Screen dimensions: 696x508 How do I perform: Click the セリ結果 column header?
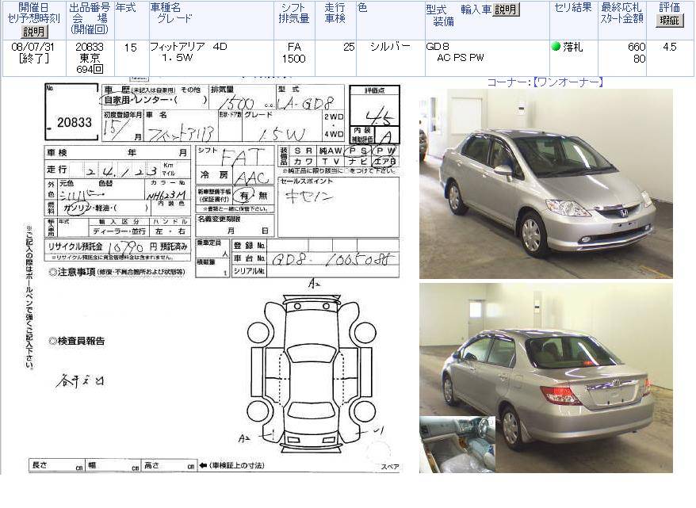coord(573,8)
